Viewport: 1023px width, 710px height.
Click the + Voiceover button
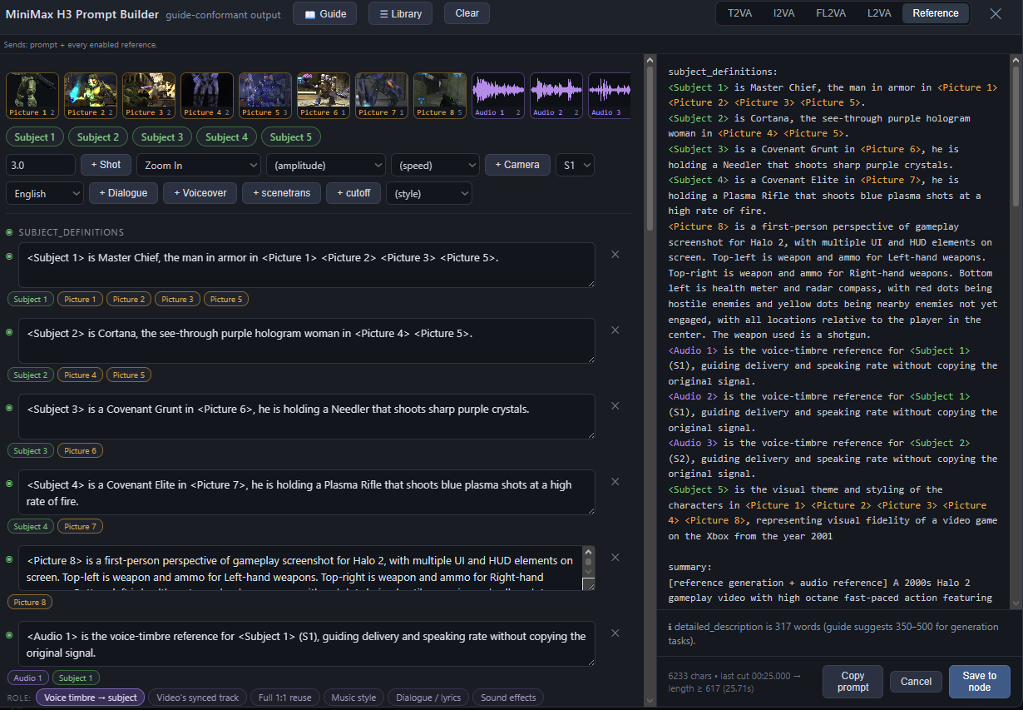(200, 193)
